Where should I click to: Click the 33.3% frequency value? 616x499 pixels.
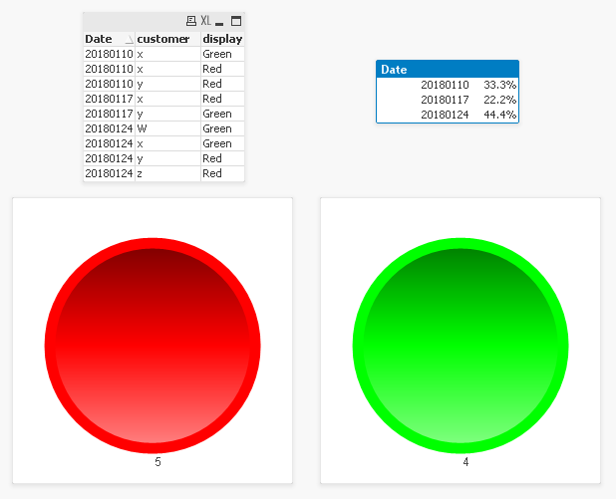click(499, 85)
